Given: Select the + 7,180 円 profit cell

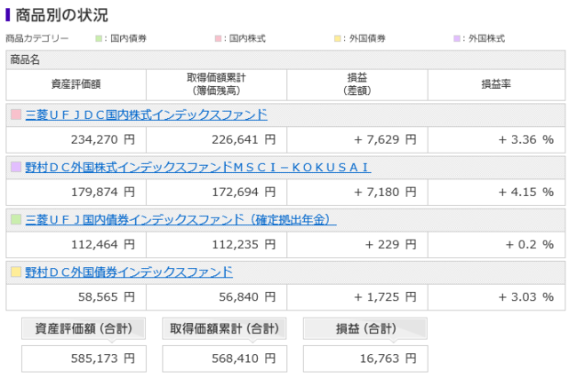Looking at the screenshot, I should point(357,192).
